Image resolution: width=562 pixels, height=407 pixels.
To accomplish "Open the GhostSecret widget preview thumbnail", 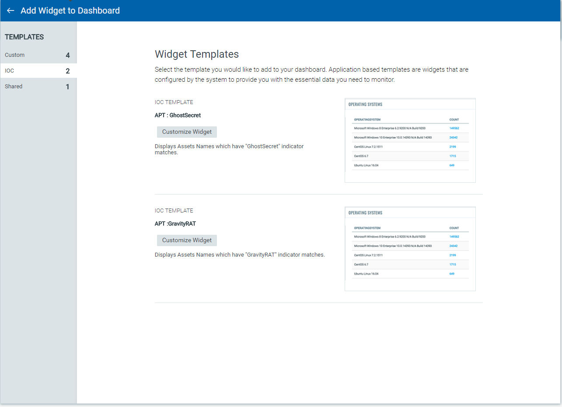I will 410,140.
